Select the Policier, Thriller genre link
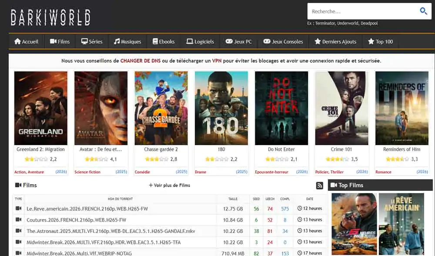The width and height of the screenshot is (435, 256). pos(329,172)
